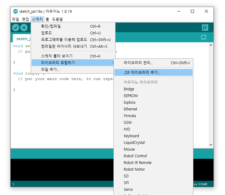Image resolution: width=225 pixels, height=195 pixels.
Task: Switch to the sketch_j tab
Action: (22, 38)
